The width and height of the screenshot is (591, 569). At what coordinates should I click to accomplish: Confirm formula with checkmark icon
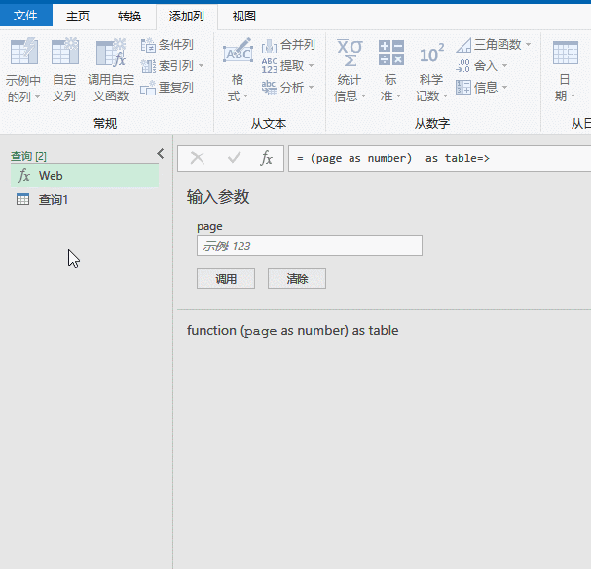[x=234, y=158]
